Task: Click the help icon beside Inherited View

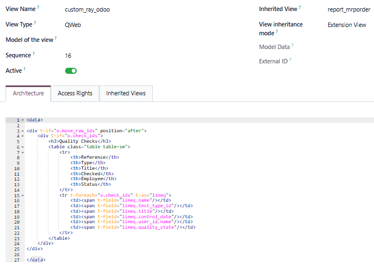Action: point(300,8)
